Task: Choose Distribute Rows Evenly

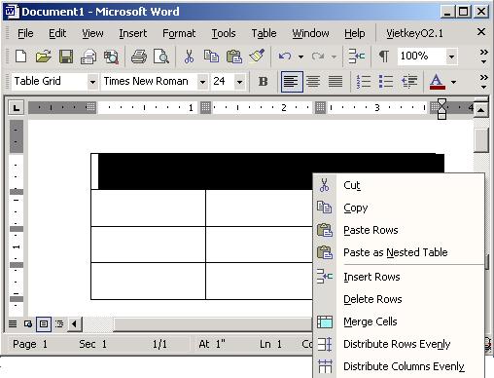Action: (x=399, y=344)
